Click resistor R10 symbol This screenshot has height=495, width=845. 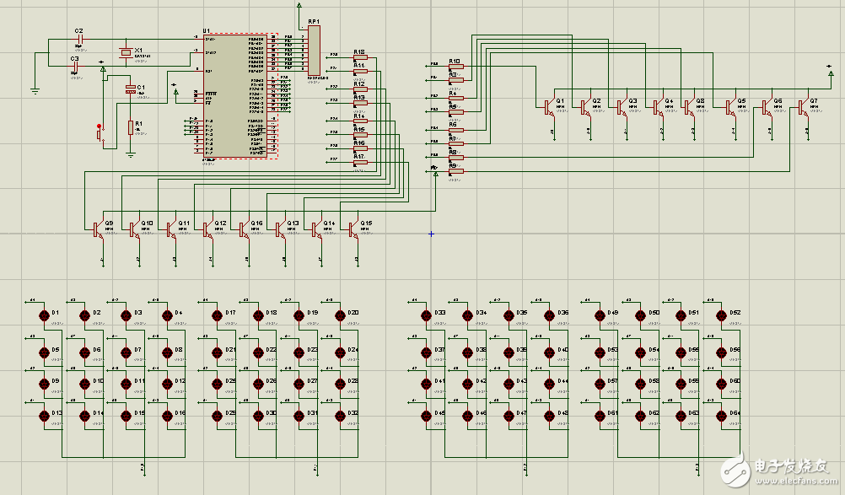tap(456, 67)
